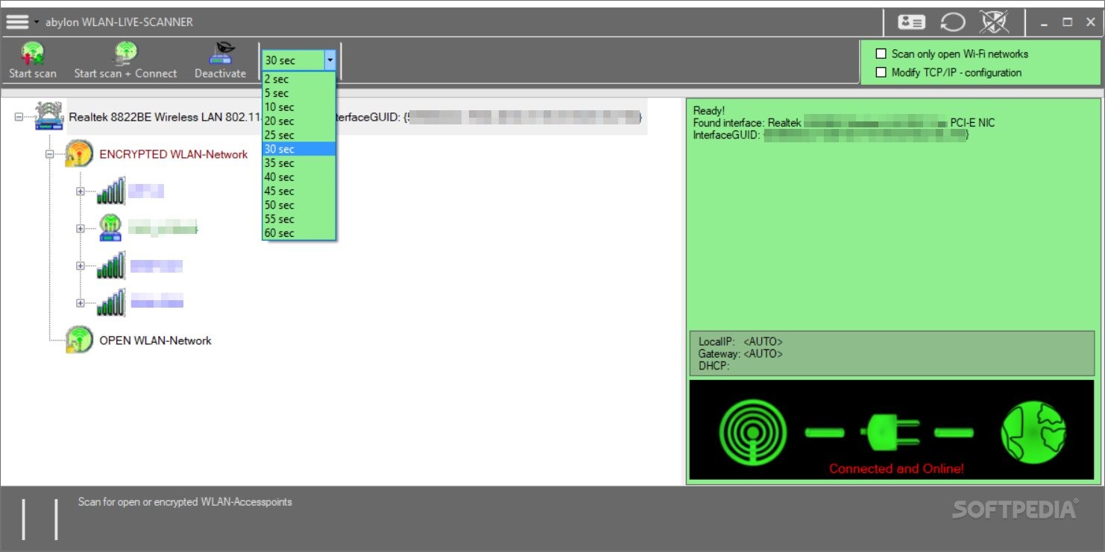Viewport: 1105px width, 552px height.
Task: Click the scan hint status bar text
Action: click(185, 502)
